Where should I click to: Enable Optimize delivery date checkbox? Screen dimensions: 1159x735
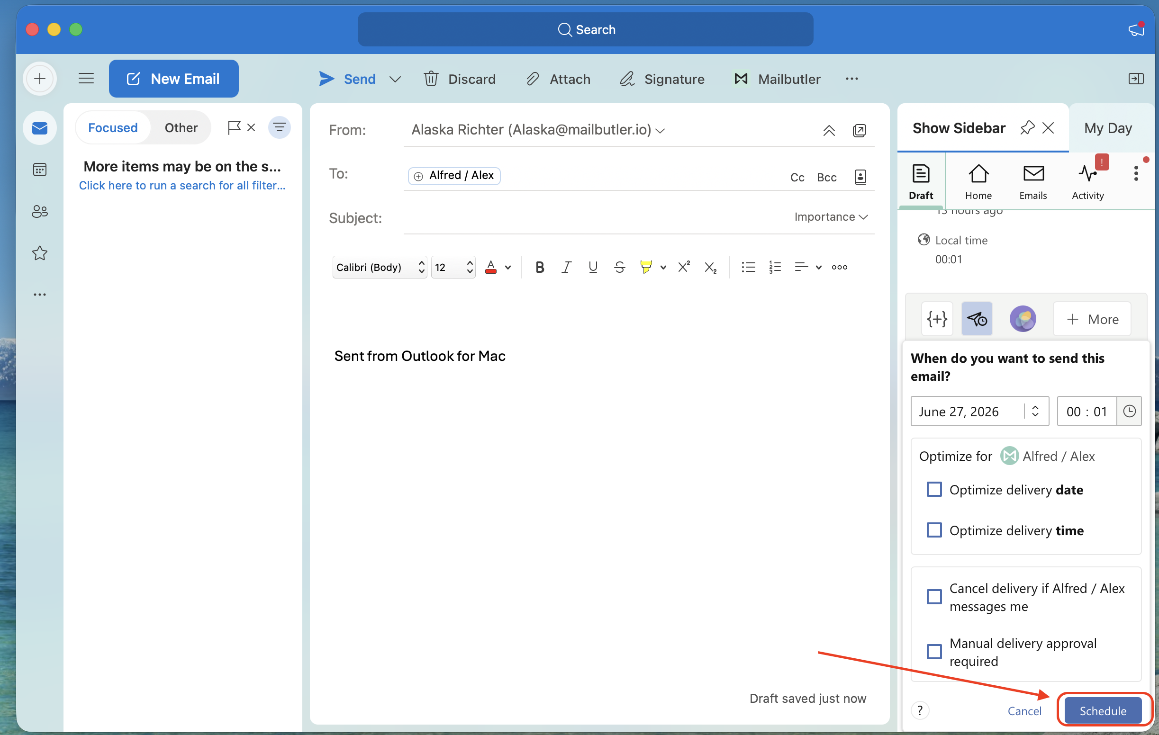[934, 490]
